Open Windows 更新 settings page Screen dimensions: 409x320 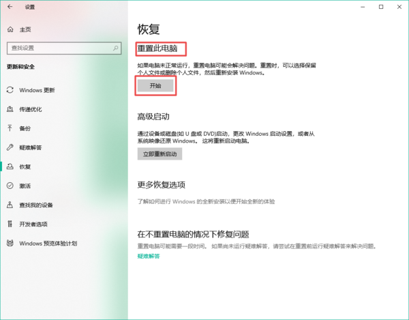point(37,90)
